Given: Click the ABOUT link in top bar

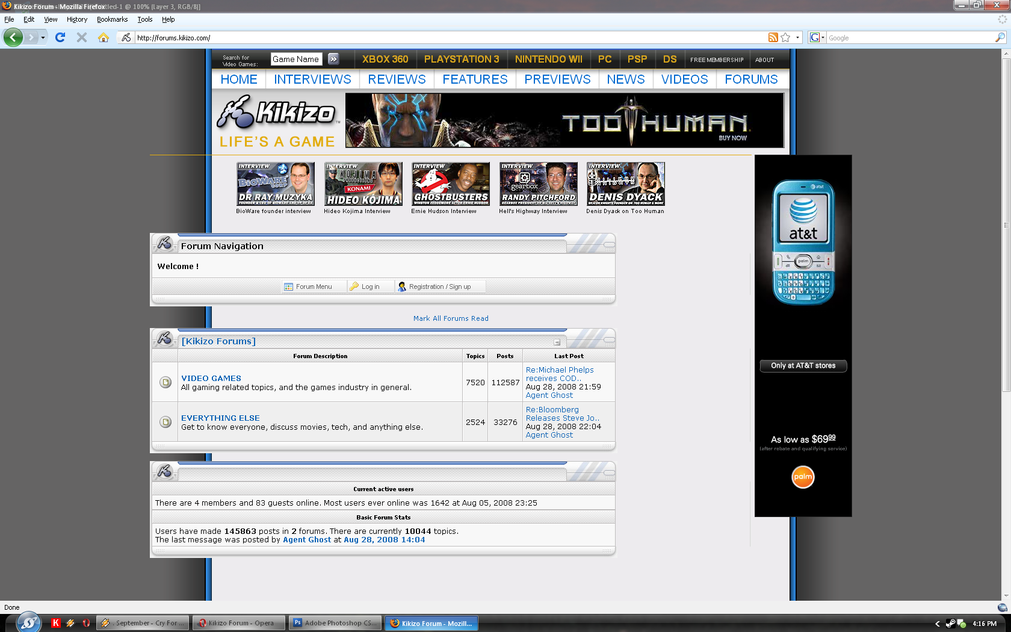Looking at the screenshot, I should pos(764,60).
